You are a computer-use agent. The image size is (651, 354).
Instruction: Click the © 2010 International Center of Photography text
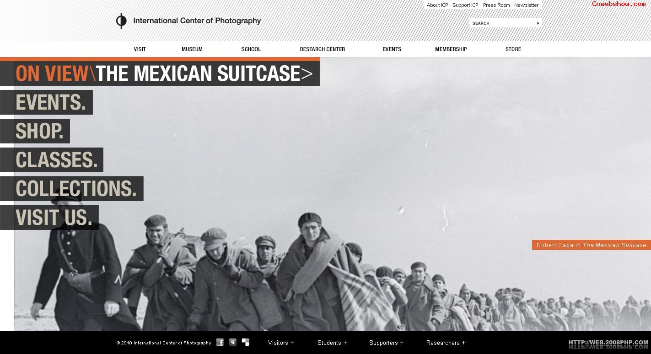pyautogui.click(x=164, y=343)
